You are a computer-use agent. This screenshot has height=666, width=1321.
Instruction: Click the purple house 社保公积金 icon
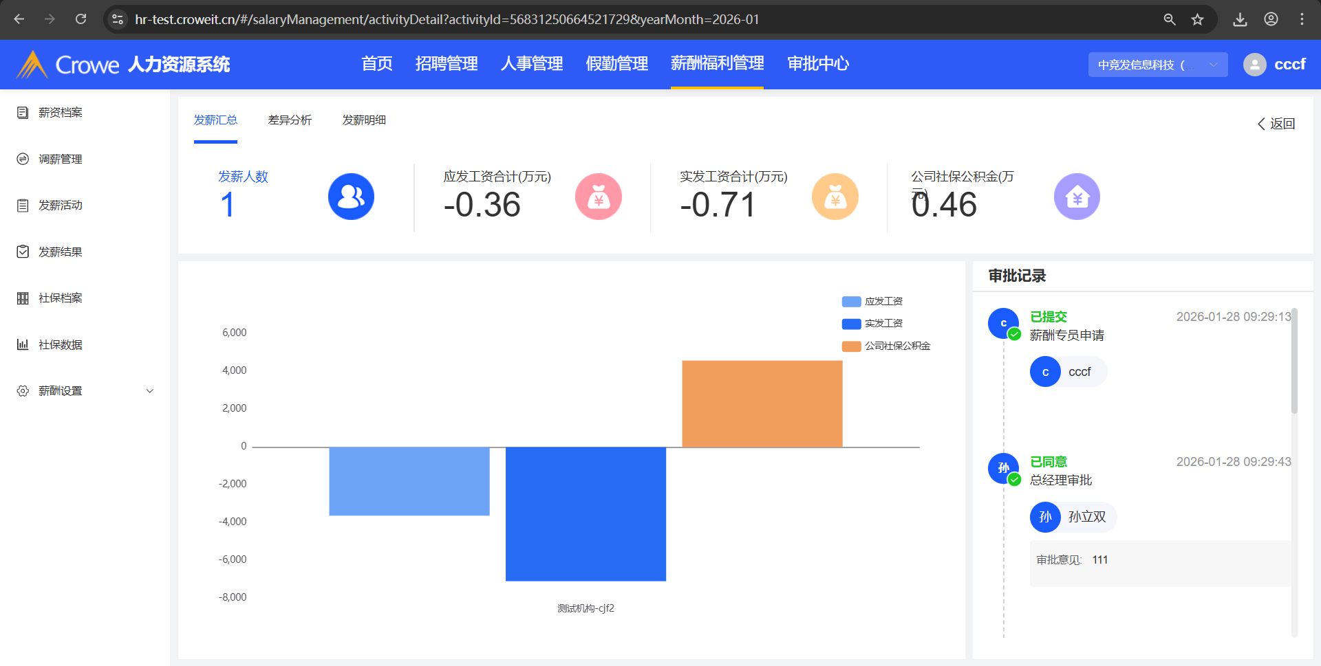click(1077, 197)
